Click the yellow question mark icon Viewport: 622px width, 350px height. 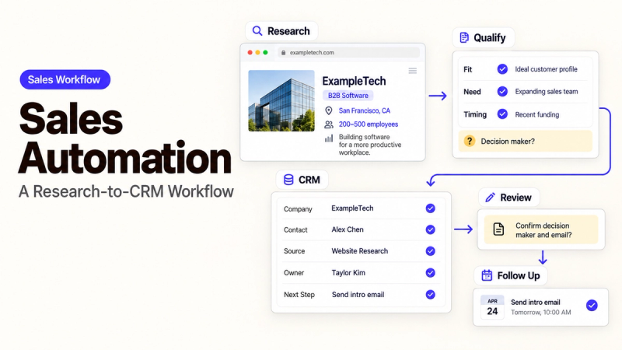[x=470, y=141]
